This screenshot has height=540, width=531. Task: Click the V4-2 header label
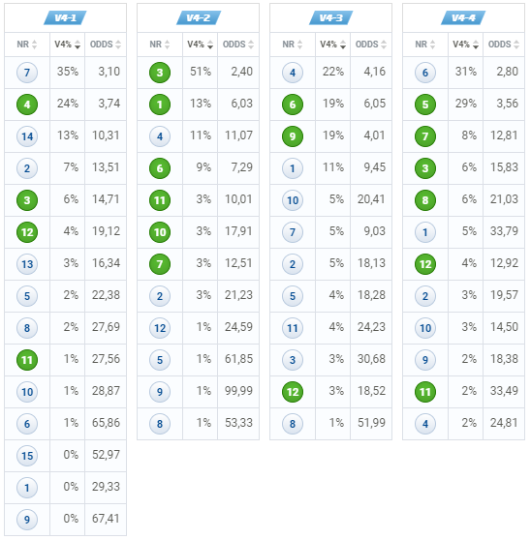click(199, 18)
